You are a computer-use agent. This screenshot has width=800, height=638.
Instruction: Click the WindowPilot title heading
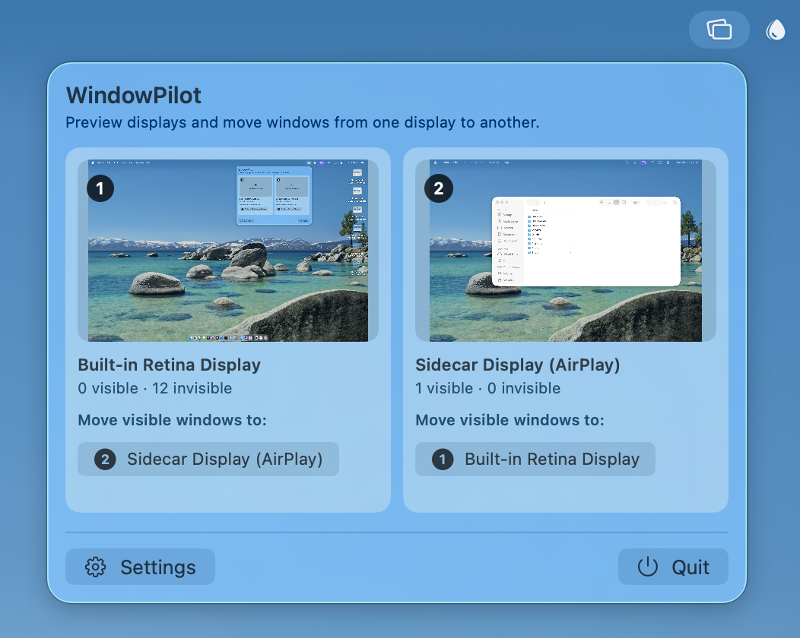(x=134, y=96)
